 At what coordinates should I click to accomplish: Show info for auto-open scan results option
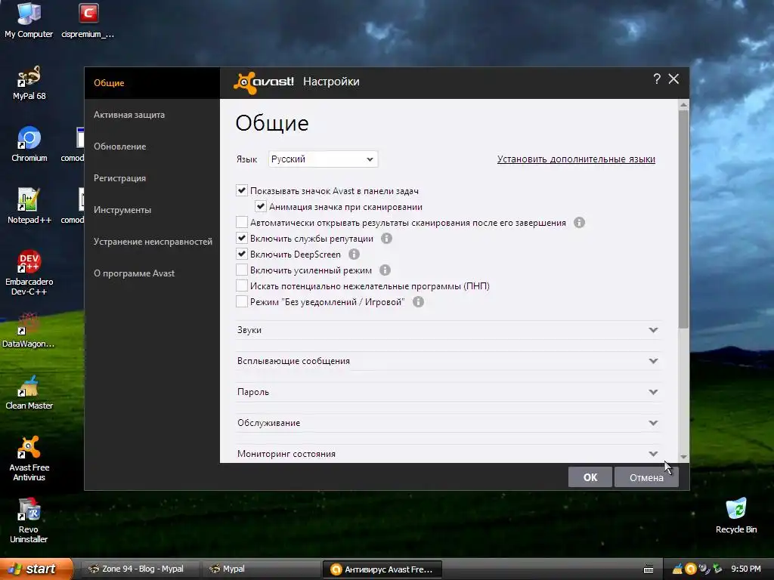pyautogui.click(x=579, y=223)
